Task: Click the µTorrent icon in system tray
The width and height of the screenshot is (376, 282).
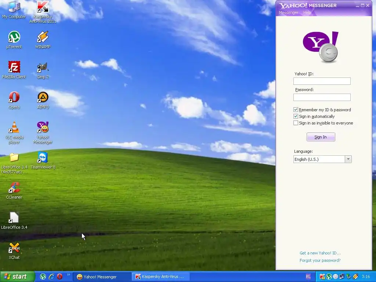Action: tap(329, 277)
